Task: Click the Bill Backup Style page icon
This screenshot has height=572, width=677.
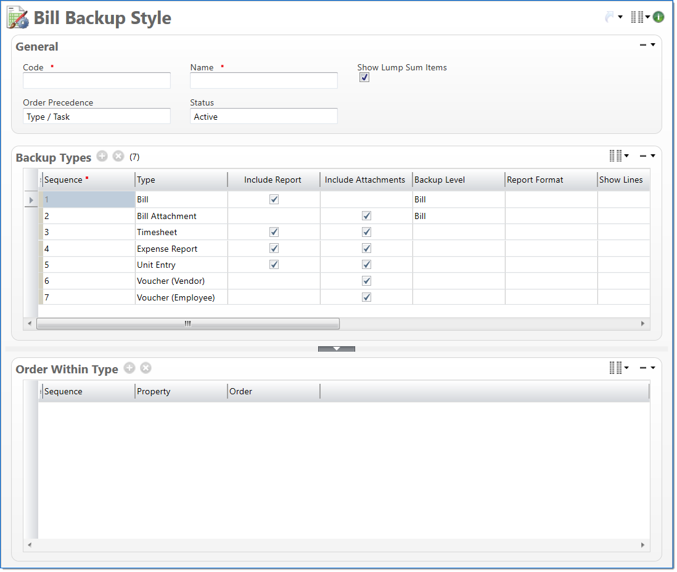Action: pyautogui.click(x=17, y=18)
